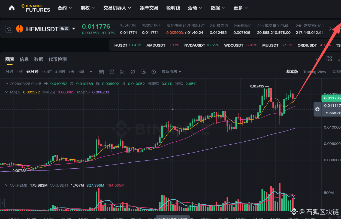Switch to the 信息 tab

coord(24,59)
